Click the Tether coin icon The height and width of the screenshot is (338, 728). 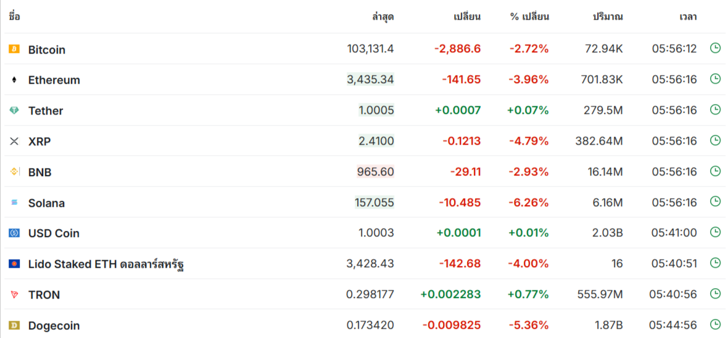point(14,110)
